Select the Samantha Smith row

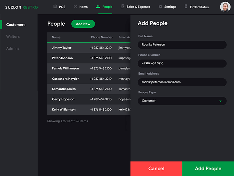pyautogui.click(x=89, y=89)
